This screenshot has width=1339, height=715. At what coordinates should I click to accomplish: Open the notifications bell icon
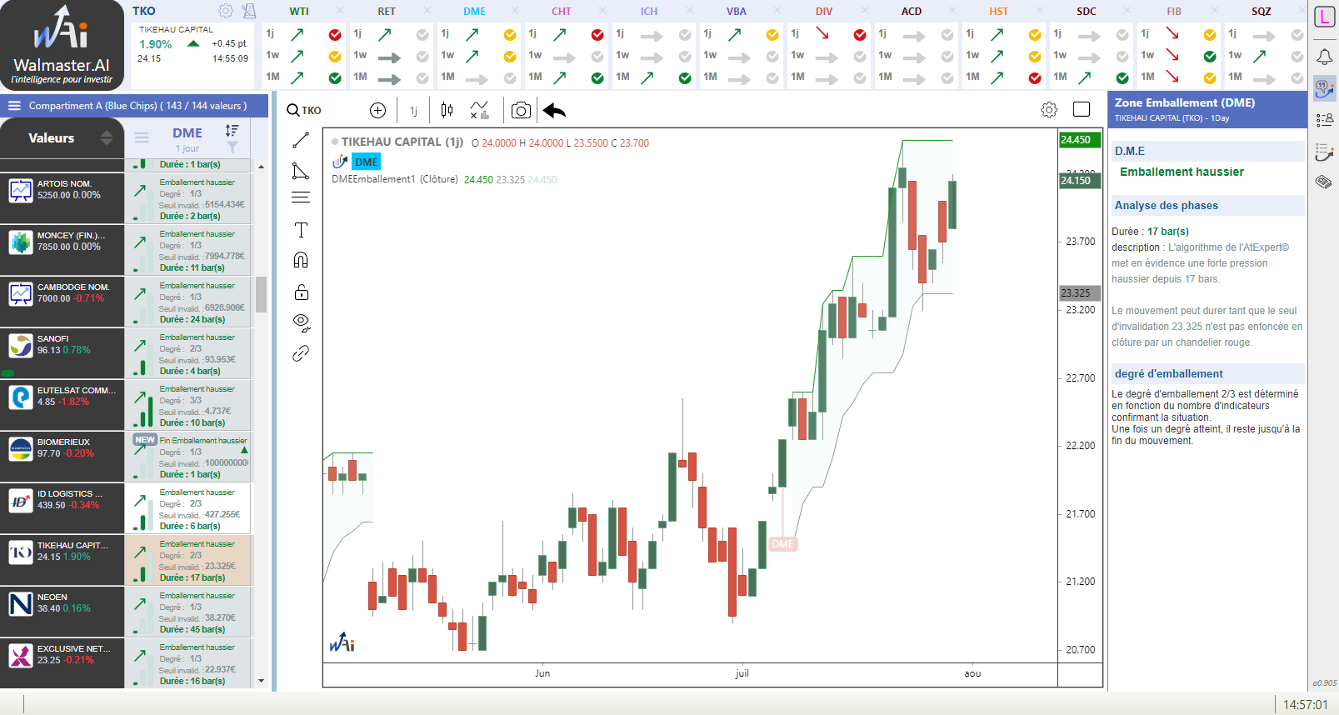[1324, 57]
